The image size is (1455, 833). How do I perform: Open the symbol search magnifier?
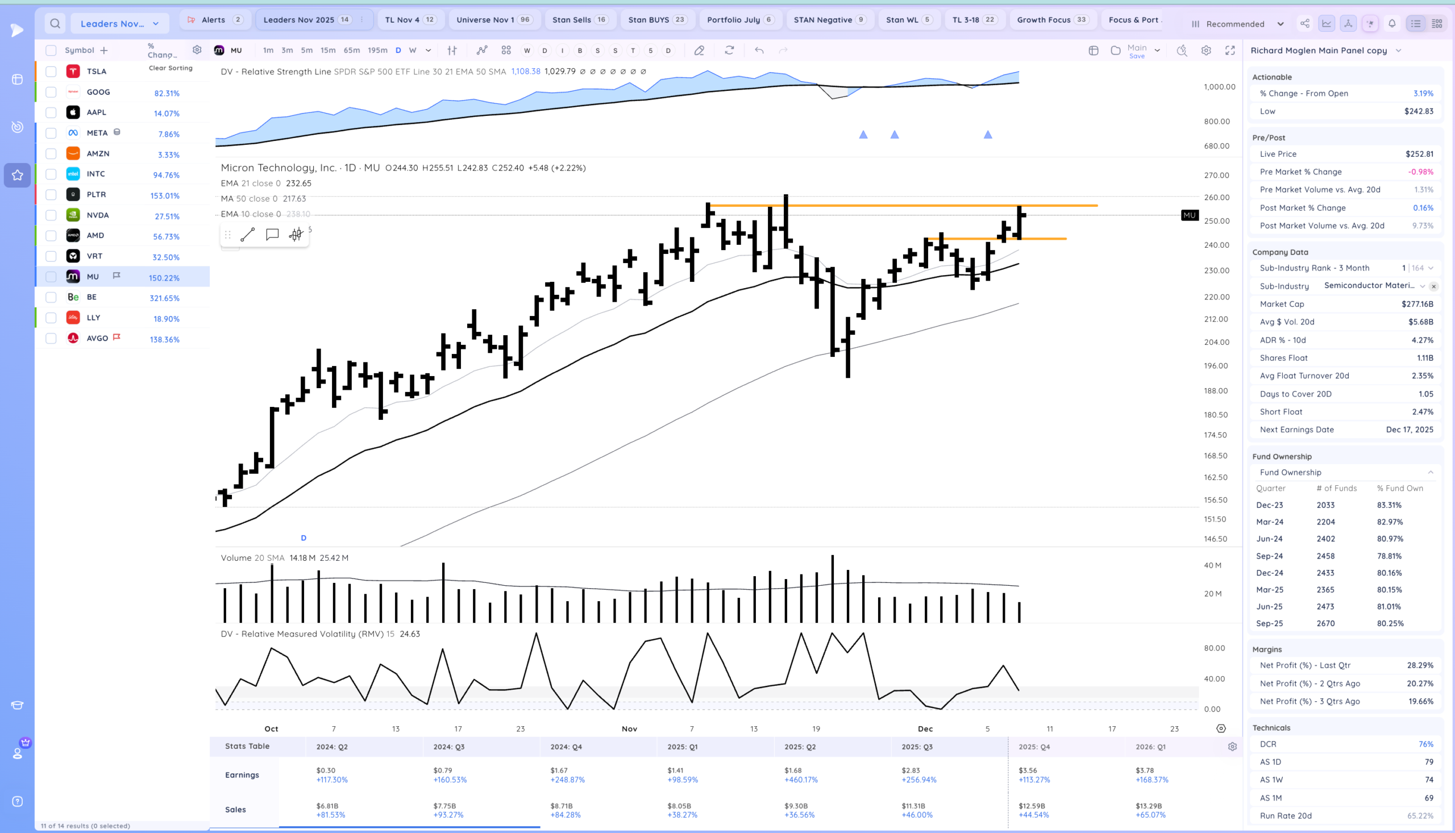55,23
